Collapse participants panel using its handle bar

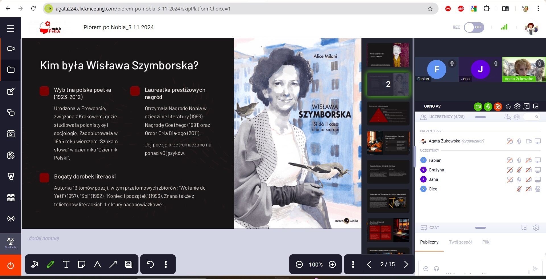[480, 117]
